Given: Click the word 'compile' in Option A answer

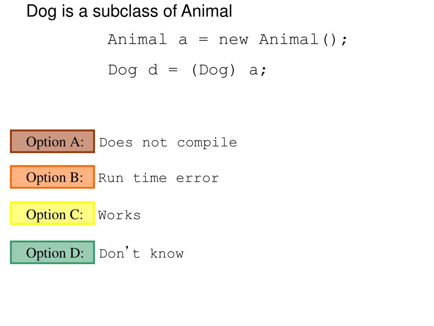Looking at the screenshot, I should click(x=207, y=142).
